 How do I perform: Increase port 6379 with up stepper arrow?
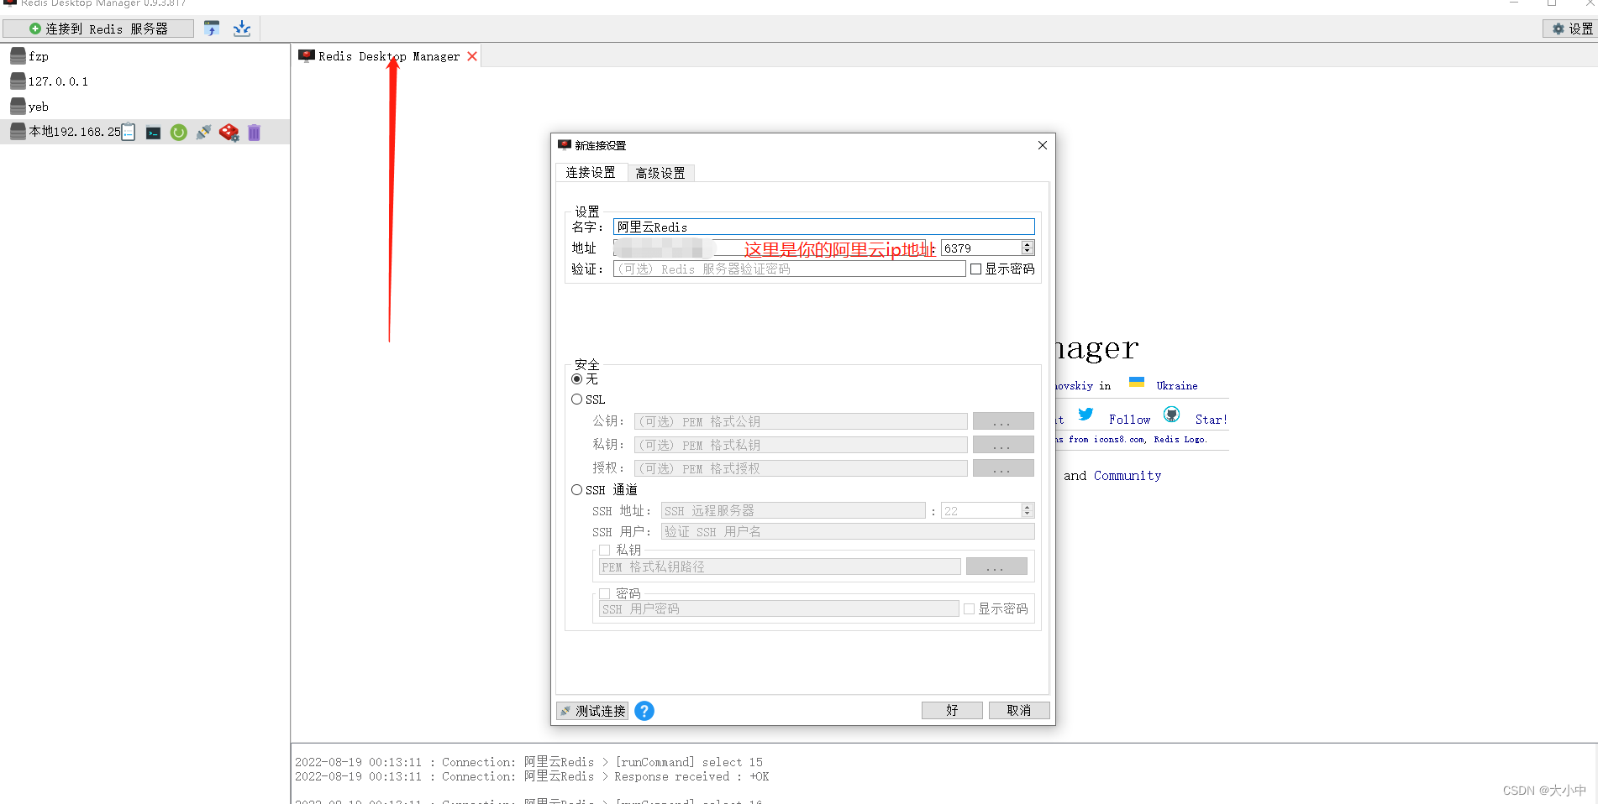click(1027, 244)
